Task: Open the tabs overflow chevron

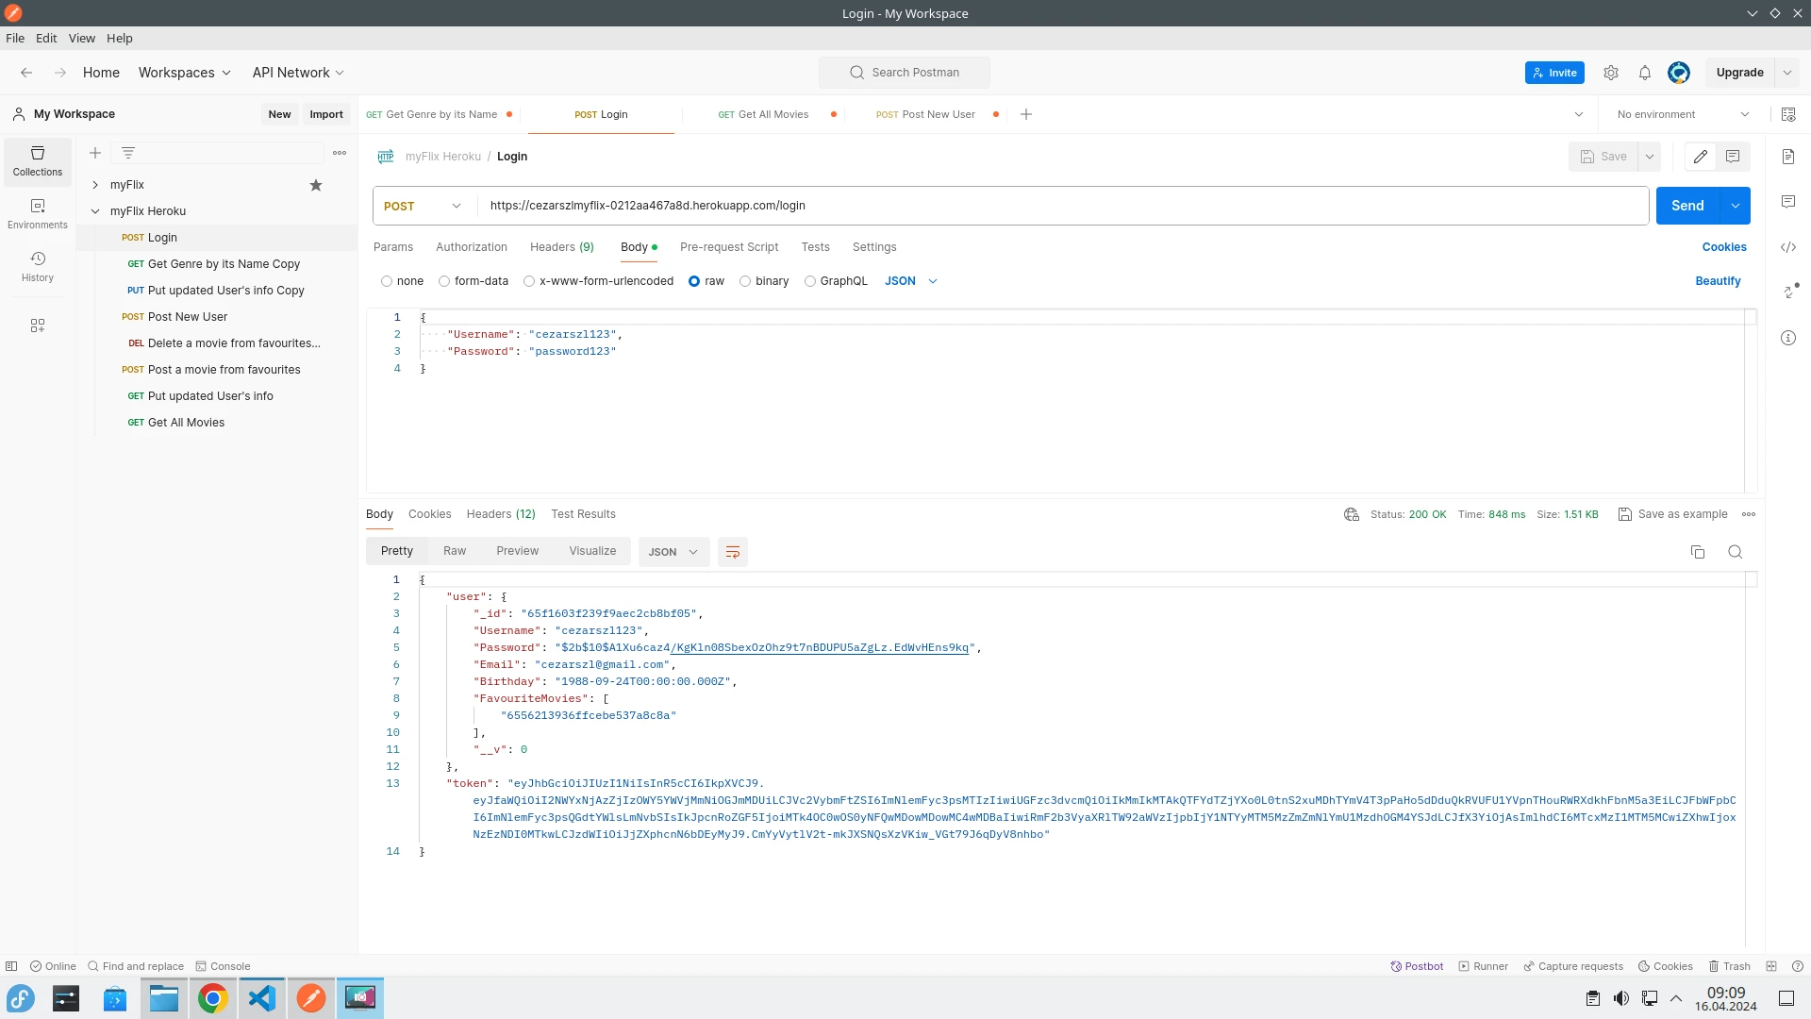Action: click(x=1579, y=114)
